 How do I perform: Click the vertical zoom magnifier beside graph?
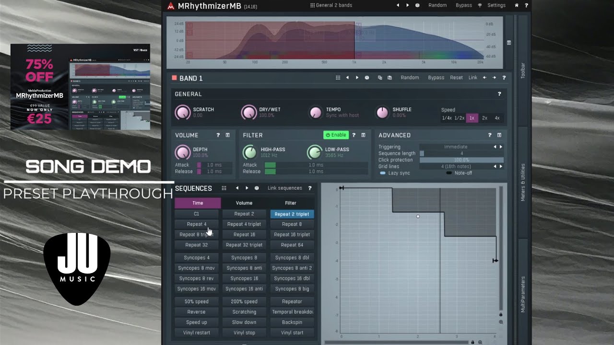501,322
